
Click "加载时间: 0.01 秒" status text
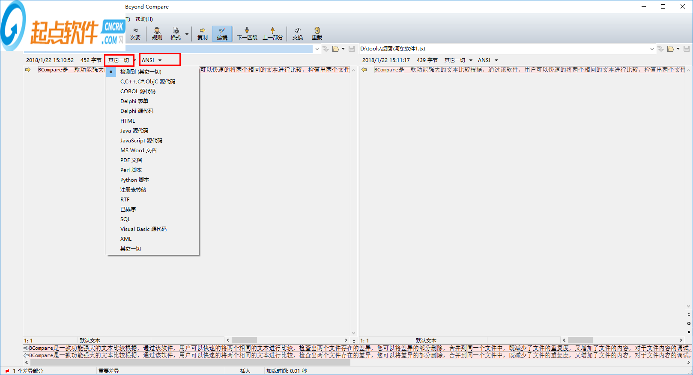[287, 371]
